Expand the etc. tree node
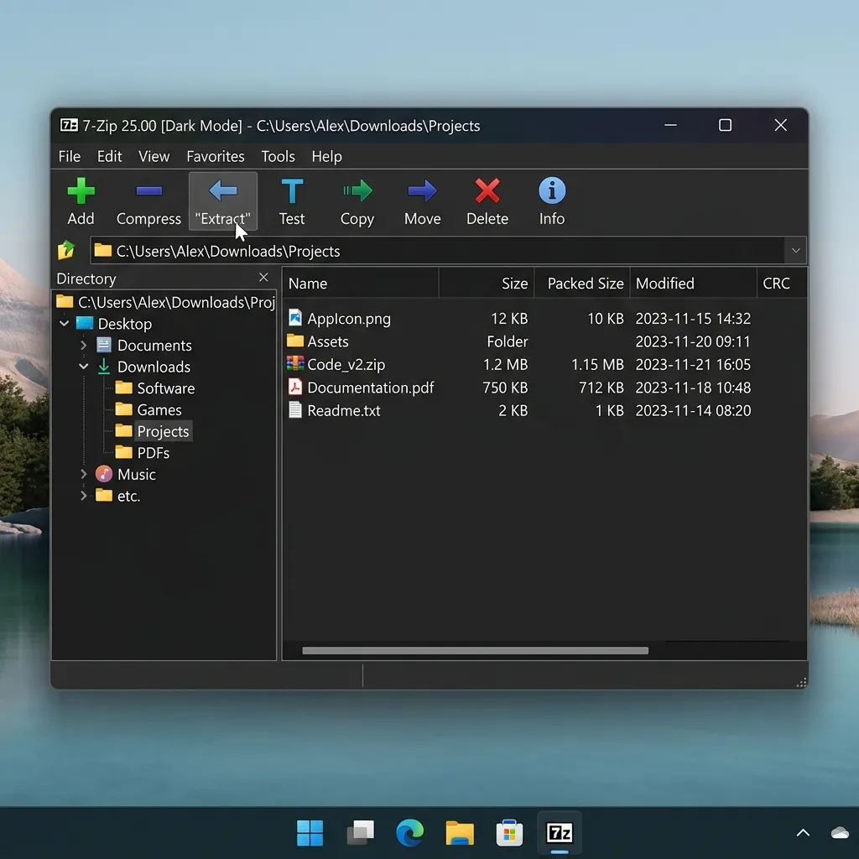 [83, 495]
